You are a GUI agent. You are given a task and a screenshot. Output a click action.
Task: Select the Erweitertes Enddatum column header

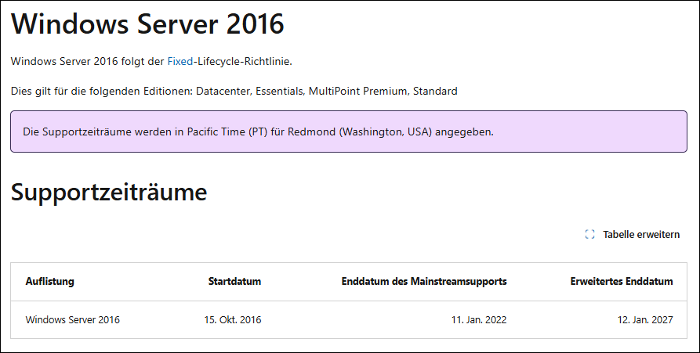click(622, 281)
